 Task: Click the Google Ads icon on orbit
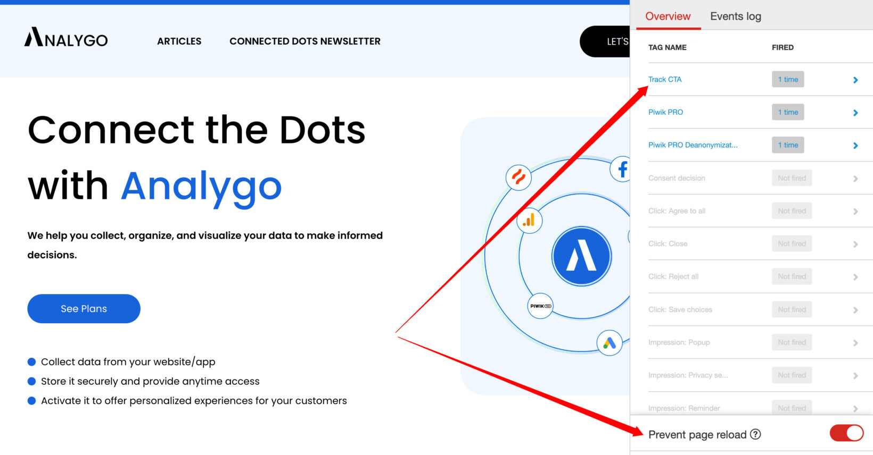coord(610,343)
